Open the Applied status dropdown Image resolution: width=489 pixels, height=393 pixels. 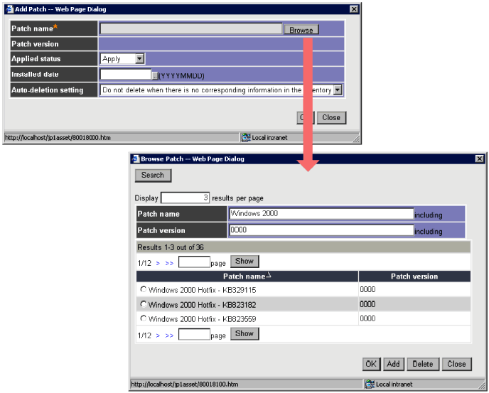(x=140, y=59)
